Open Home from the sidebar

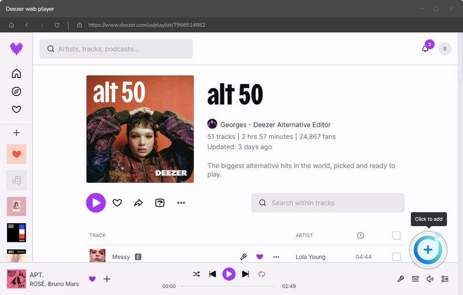pos(17,73)
